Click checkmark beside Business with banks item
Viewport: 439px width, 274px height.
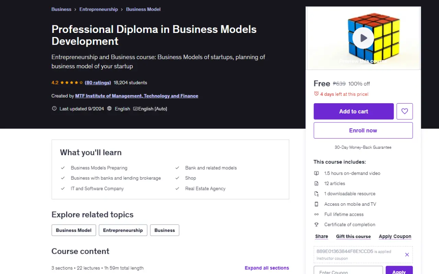[x=63, y=178]
